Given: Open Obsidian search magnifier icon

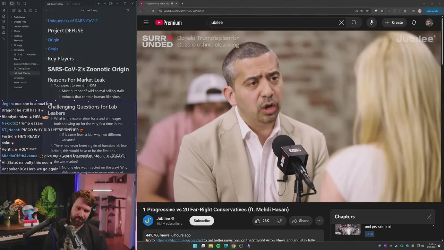Looking at the screenshot, I should coord(18,3).
